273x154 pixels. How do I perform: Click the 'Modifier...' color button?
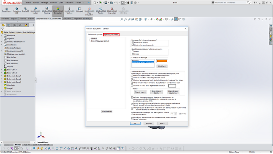coord(162,66)
